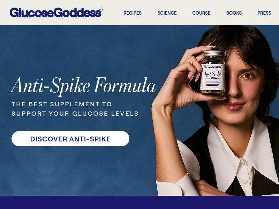The width and height of the screenshot is (279, 209).
Task: Open the RECIPES menu item
Action: pyautogui.click(x=133, y=13)
